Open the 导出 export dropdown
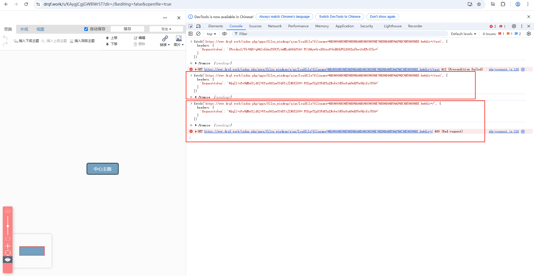This screenshot has height=276, width=534. 166,29
